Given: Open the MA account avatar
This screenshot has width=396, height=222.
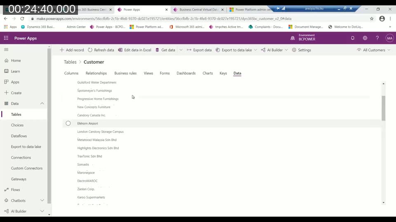Looking at the screenshot, I should tap(389, 38).
